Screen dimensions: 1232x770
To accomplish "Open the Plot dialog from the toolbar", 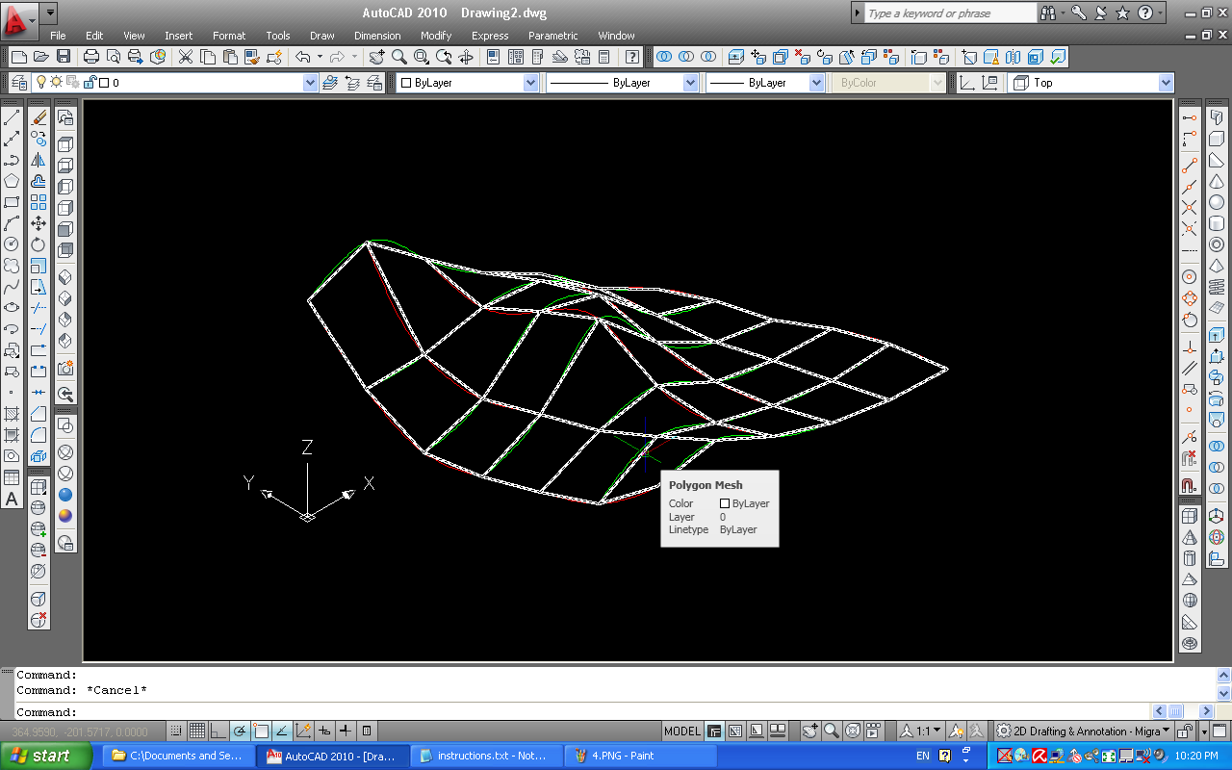I will 90,57.
